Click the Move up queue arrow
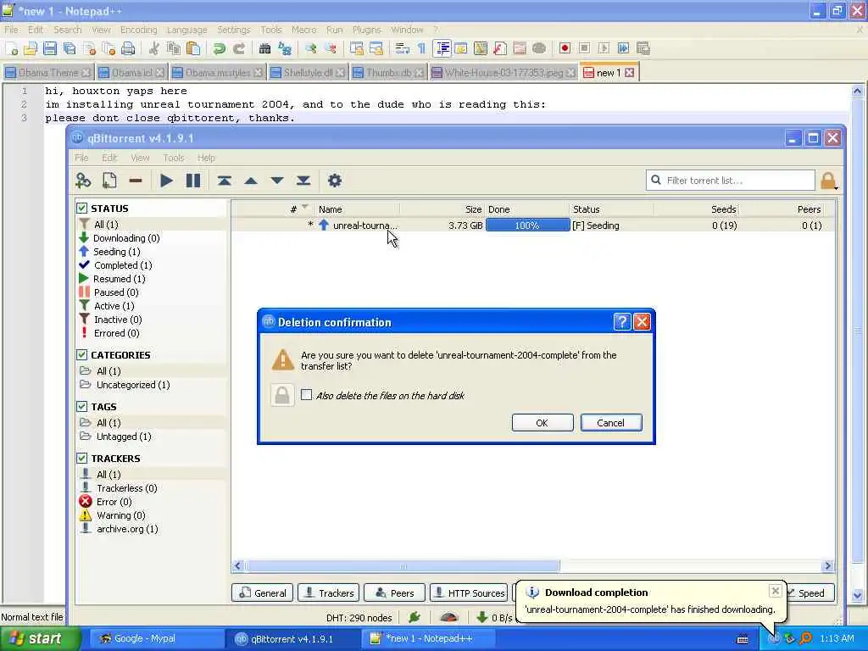 251,181
